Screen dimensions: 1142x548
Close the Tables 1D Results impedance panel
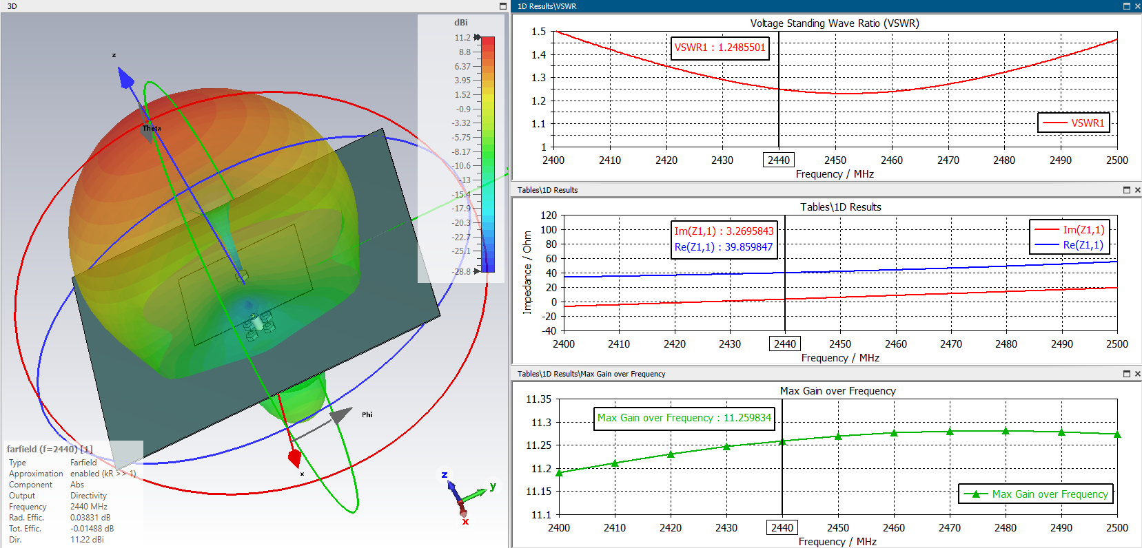click(x=1137, y=190)
